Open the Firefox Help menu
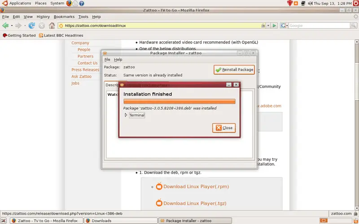359x224 pixels. point(96,17)
